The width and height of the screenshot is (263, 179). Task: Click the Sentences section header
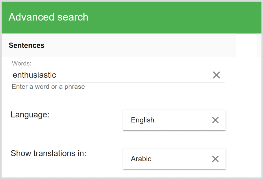click(26, 45)
